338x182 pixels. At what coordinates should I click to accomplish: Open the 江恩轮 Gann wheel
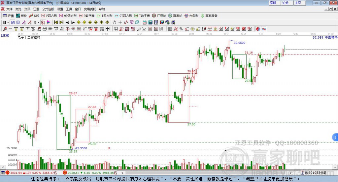(x=159, y=16)
